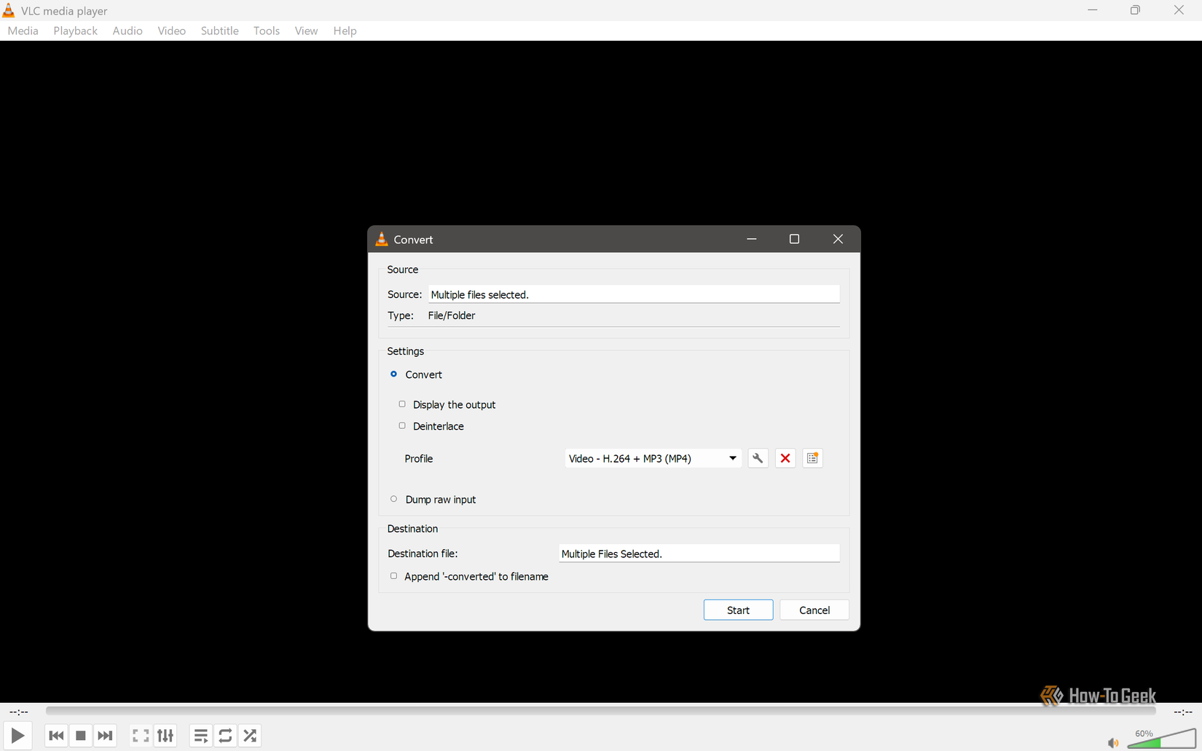The image size is (1202, 751).
Task: Click VLC cone icon in main title bar
Action: pyautogui.click(x=9, y=10)
